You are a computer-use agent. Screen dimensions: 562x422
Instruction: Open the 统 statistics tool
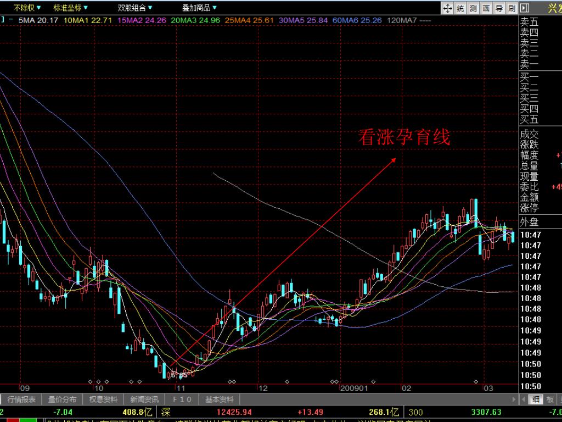pos(460,8)
